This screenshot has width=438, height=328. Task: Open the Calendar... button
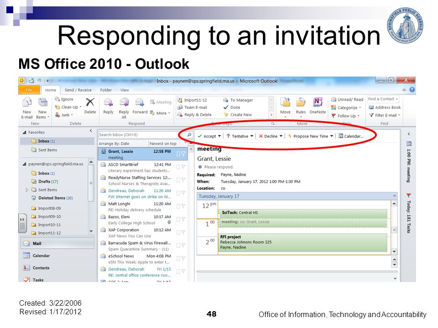[x=350, y=136]
